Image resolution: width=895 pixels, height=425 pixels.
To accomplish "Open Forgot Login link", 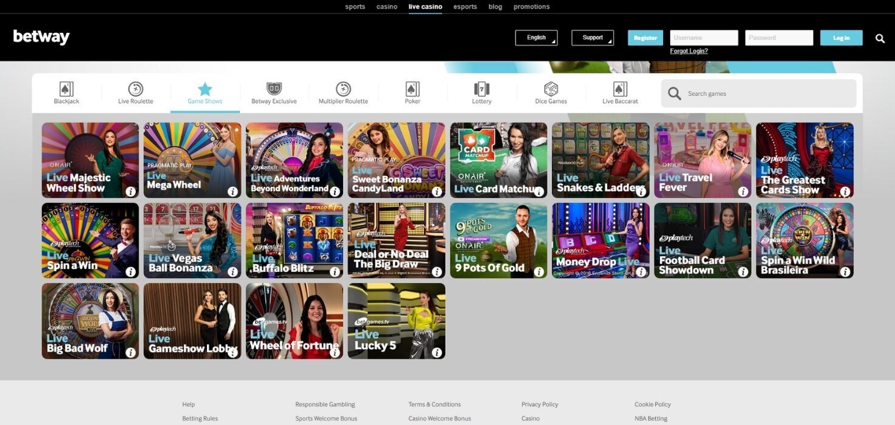I will point(689,51).
